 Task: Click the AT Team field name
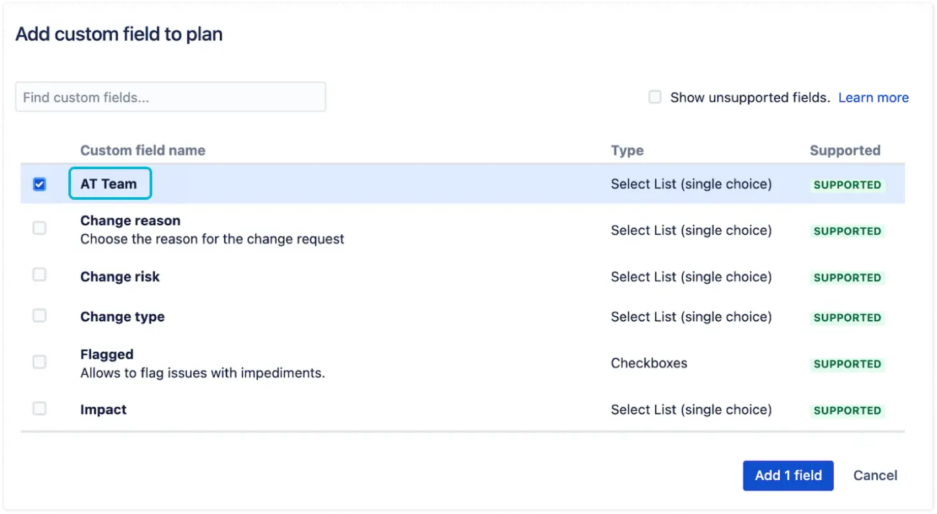click(109, 184)
